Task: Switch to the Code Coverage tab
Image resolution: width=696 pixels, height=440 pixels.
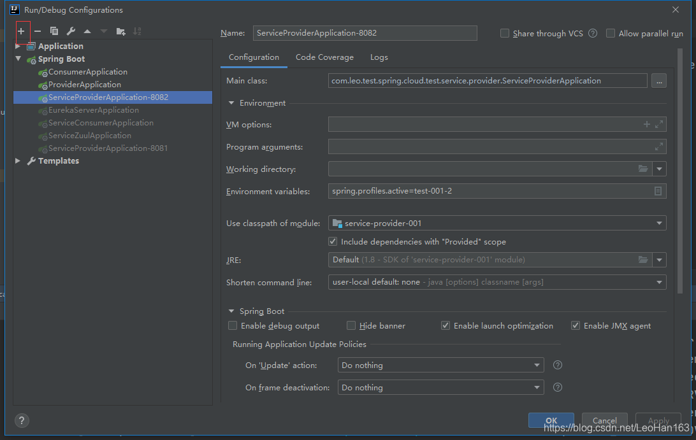Action: coord(324,57)
